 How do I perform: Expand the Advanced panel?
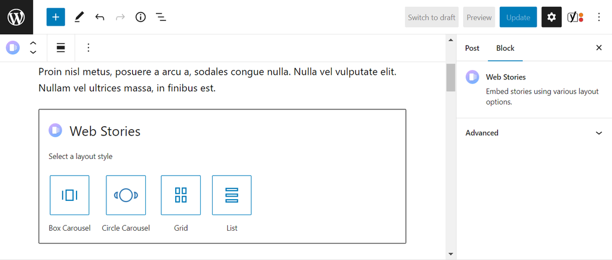(534, 133)
